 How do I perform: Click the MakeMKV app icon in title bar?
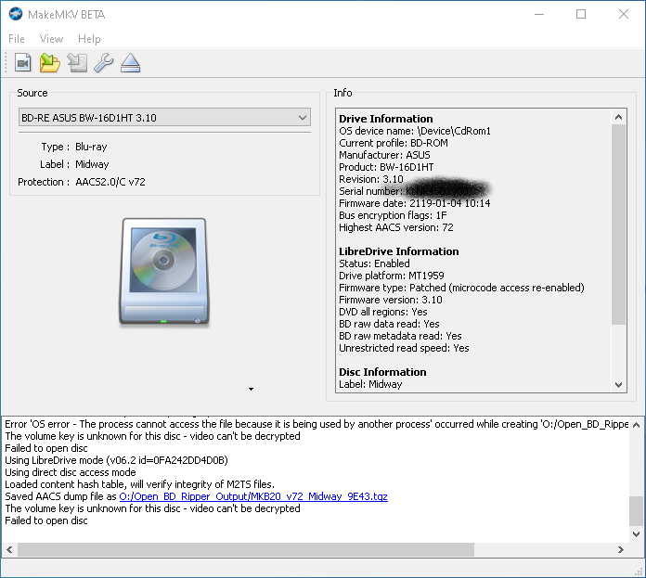(x=16, y=15)
